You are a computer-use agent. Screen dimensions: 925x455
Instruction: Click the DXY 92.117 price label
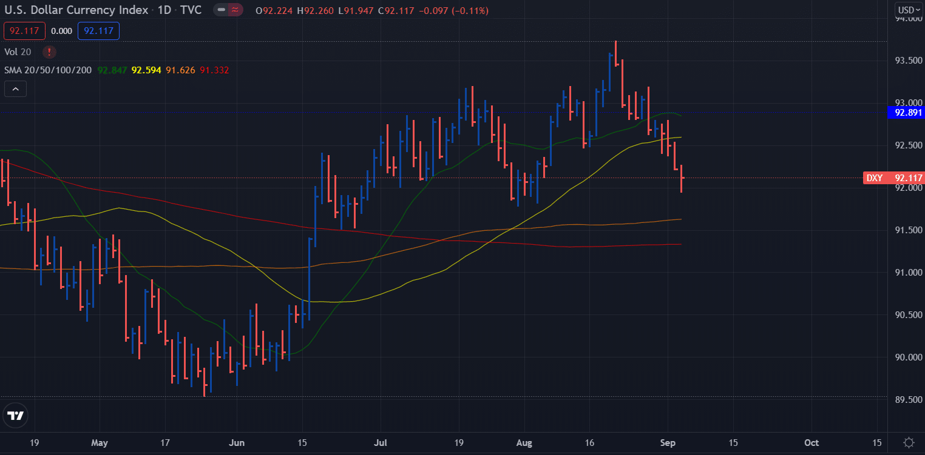893,178
